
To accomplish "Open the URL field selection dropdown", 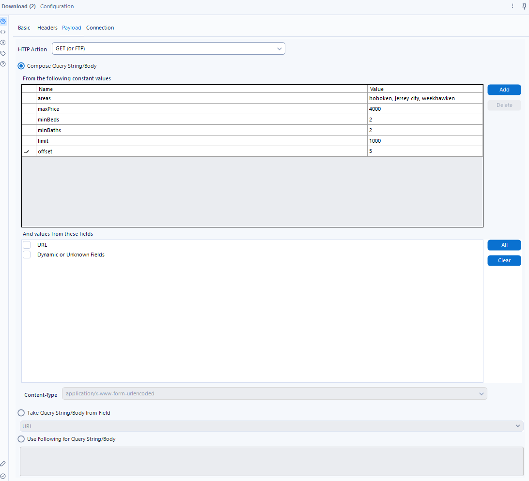I will click(271, 426).
